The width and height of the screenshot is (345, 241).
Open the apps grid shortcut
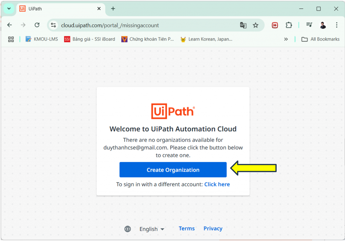tap(11, 39)
